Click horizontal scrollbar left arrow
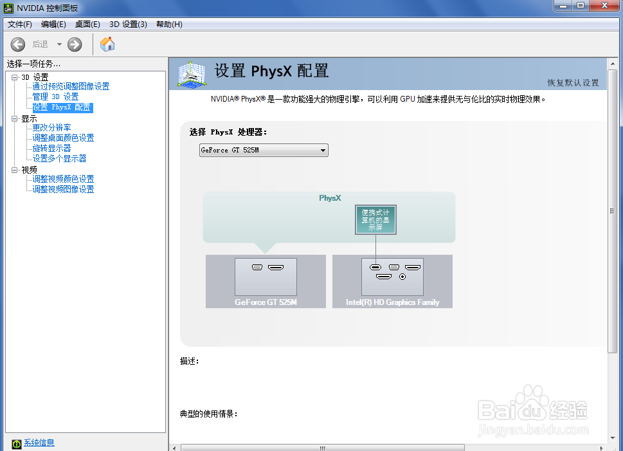The width and height of the screenshot is (623, 451). tap(174, 448)
